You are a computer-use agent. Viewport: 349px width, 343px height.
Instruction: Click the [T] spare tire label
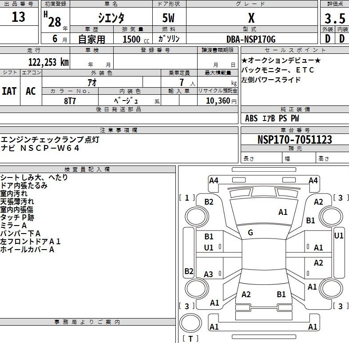[190, 339]
